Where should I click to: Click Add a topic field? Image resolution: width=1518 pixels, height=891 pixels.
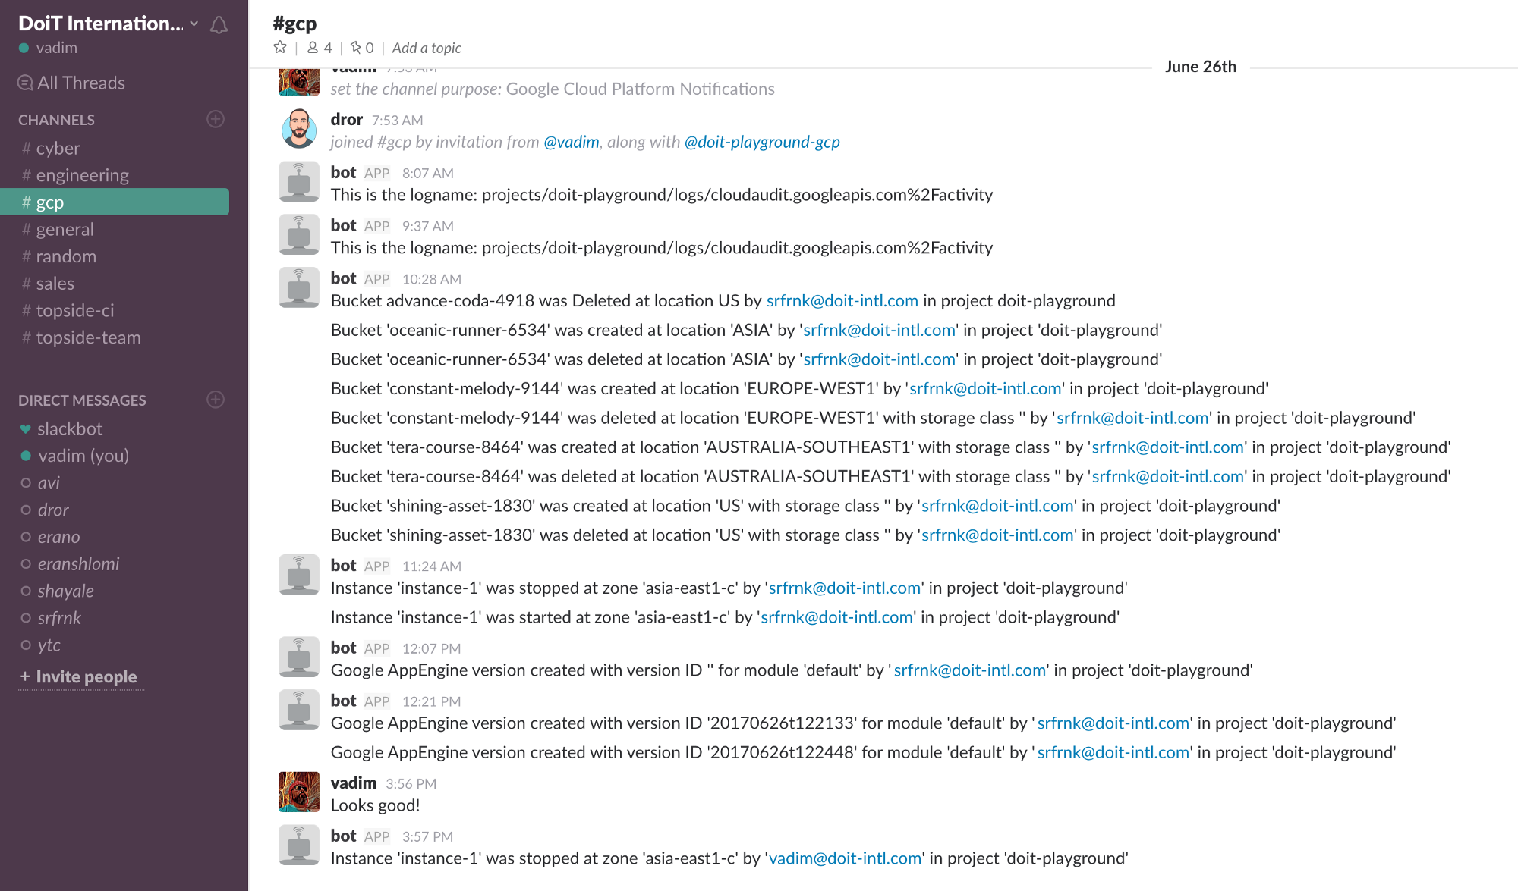427,48
